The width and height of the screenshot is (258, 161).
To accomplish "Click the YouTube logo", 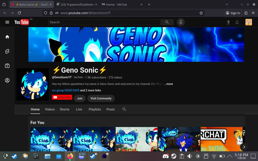I will click(x=21, y=22).
